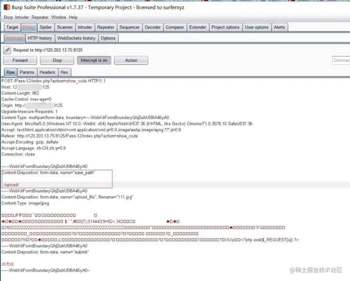Click the Accept-Language: zh-CN line
350x281 pixels.
(33, 148)
